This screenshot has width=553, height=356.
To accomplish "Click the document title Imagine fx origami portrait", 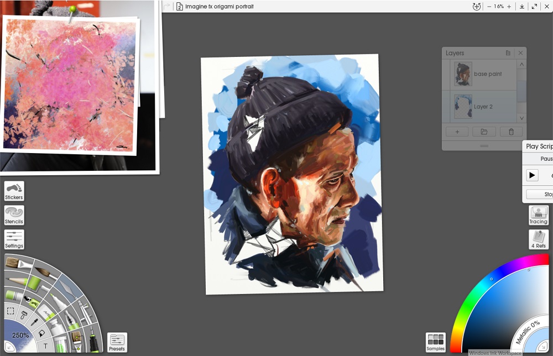I will [x=220, y=6].
